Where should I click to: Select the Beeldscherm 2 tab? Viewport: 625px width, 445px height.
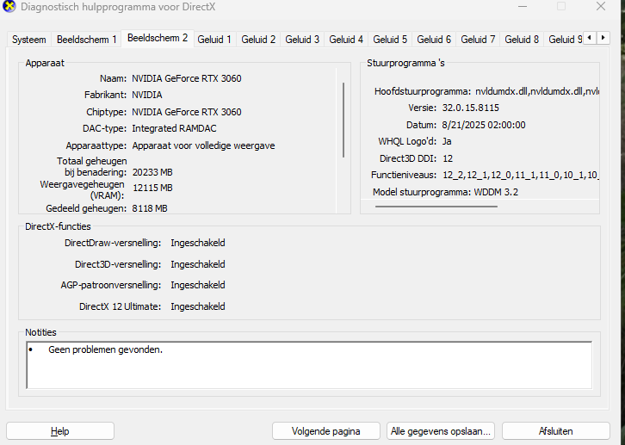click(158, 38)
